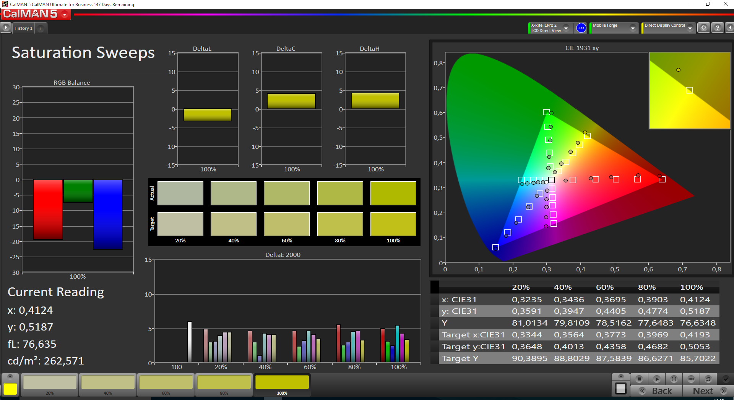Click the blue 233 meter status circle

click(581, 28)
